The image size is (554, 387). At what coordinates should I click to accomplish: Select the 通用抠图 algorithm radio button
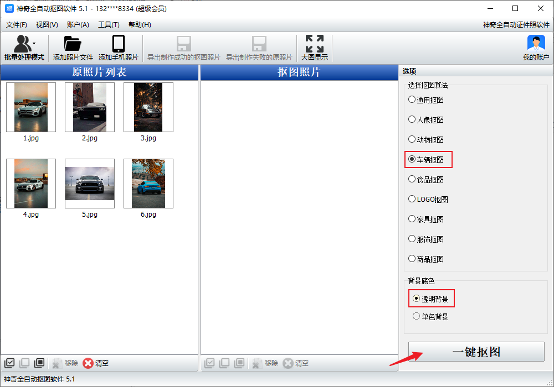tap(412, 100)
